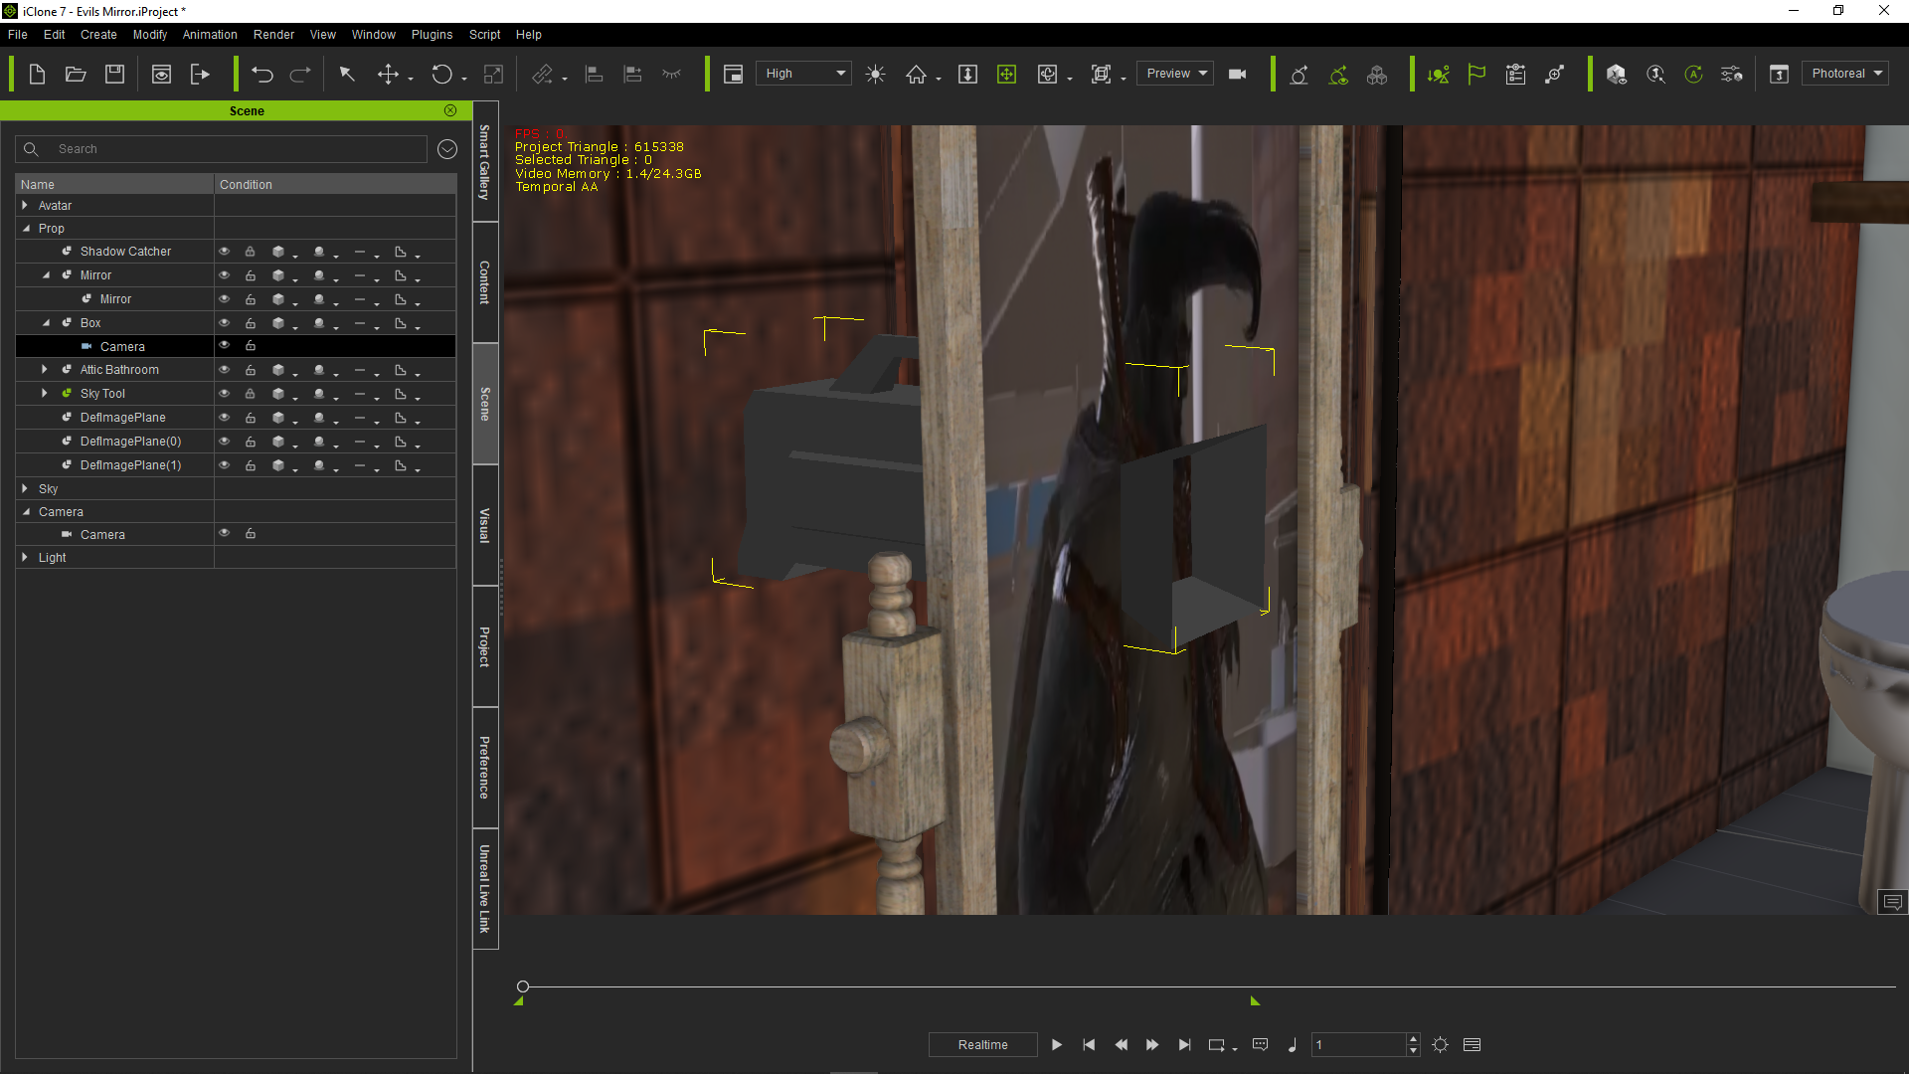This screenshot has height=1074, width=1909.
Task: Close the Scene panel
Action: pyautogui.click(x=450, y=110)
